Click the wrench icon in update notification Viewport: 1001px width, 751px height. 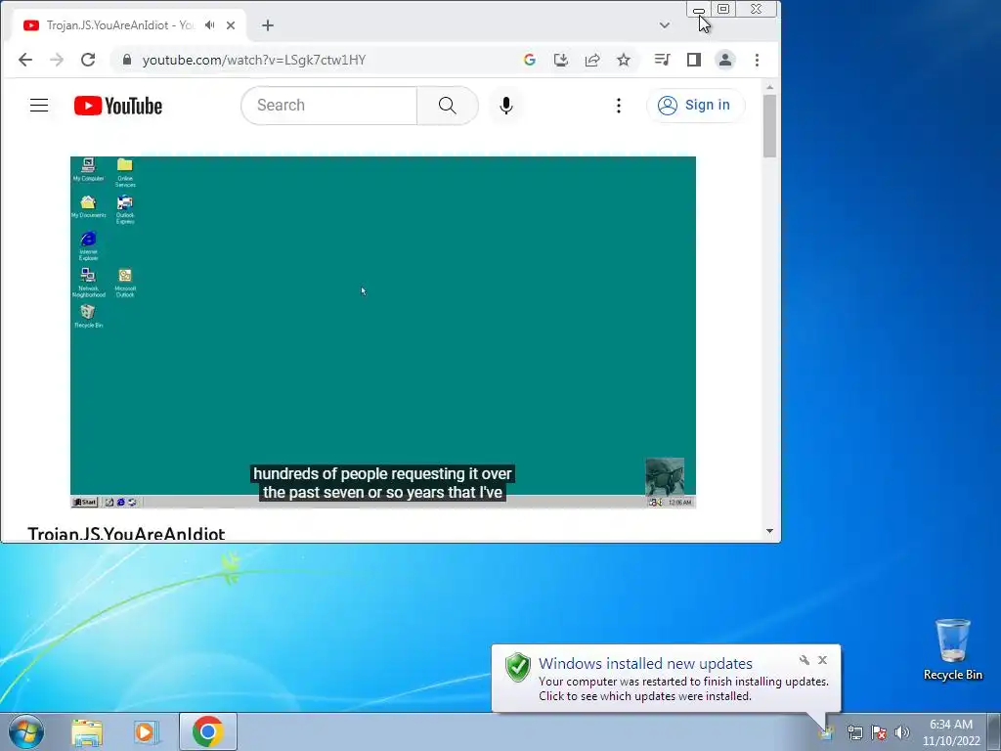pyautogui.click(x=805, y=660)
